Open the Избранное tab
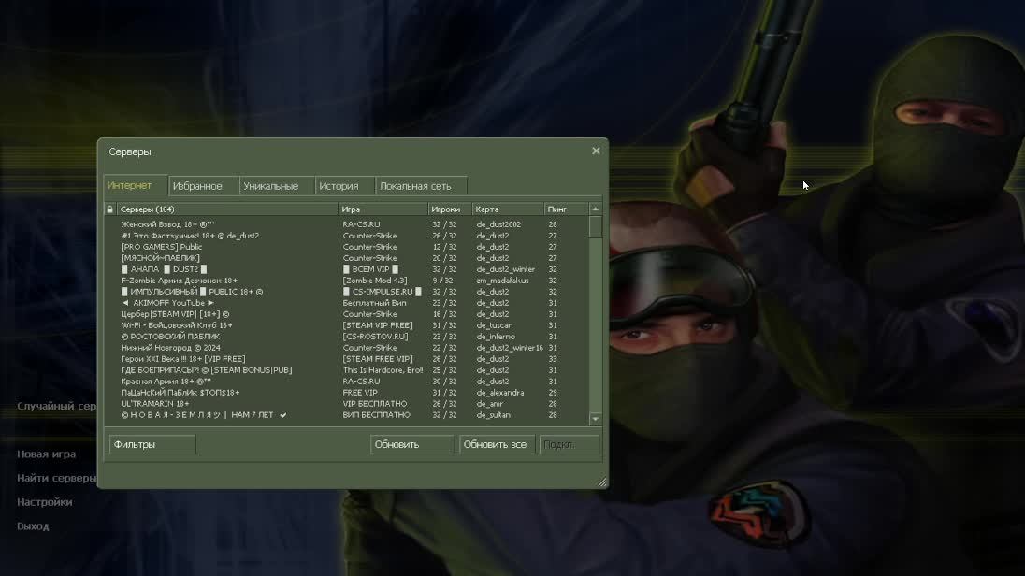This screenshot has height=576, width=1025. 203,186
